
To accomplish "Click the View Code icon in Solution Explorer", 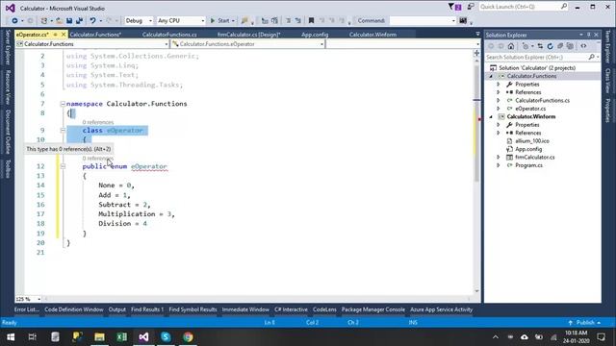I will 584,46.
